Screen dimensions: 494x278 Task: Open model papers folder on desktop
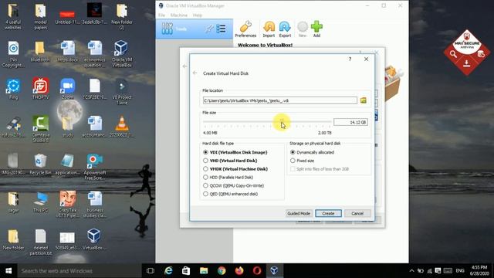tap(40, 16)
